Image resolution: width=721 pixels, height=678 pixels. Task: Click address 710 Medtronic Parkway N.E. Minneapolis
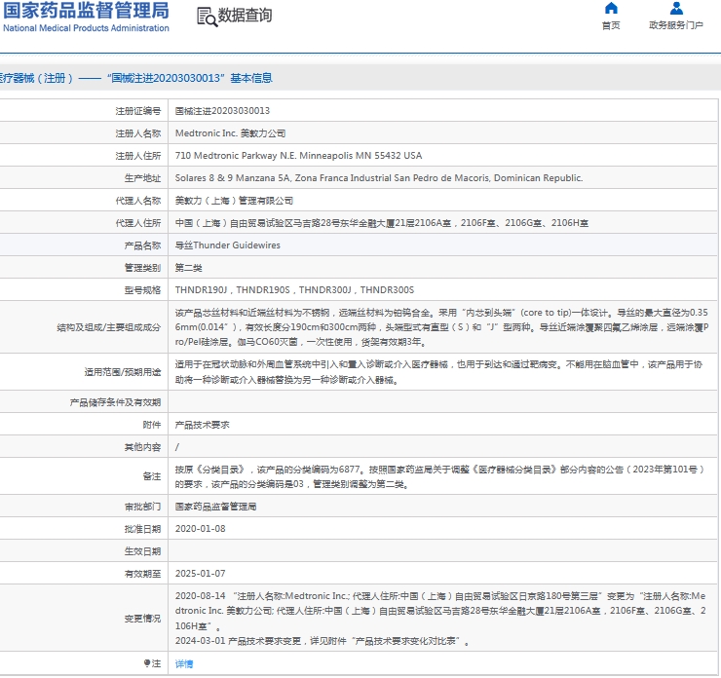(298, 155)
